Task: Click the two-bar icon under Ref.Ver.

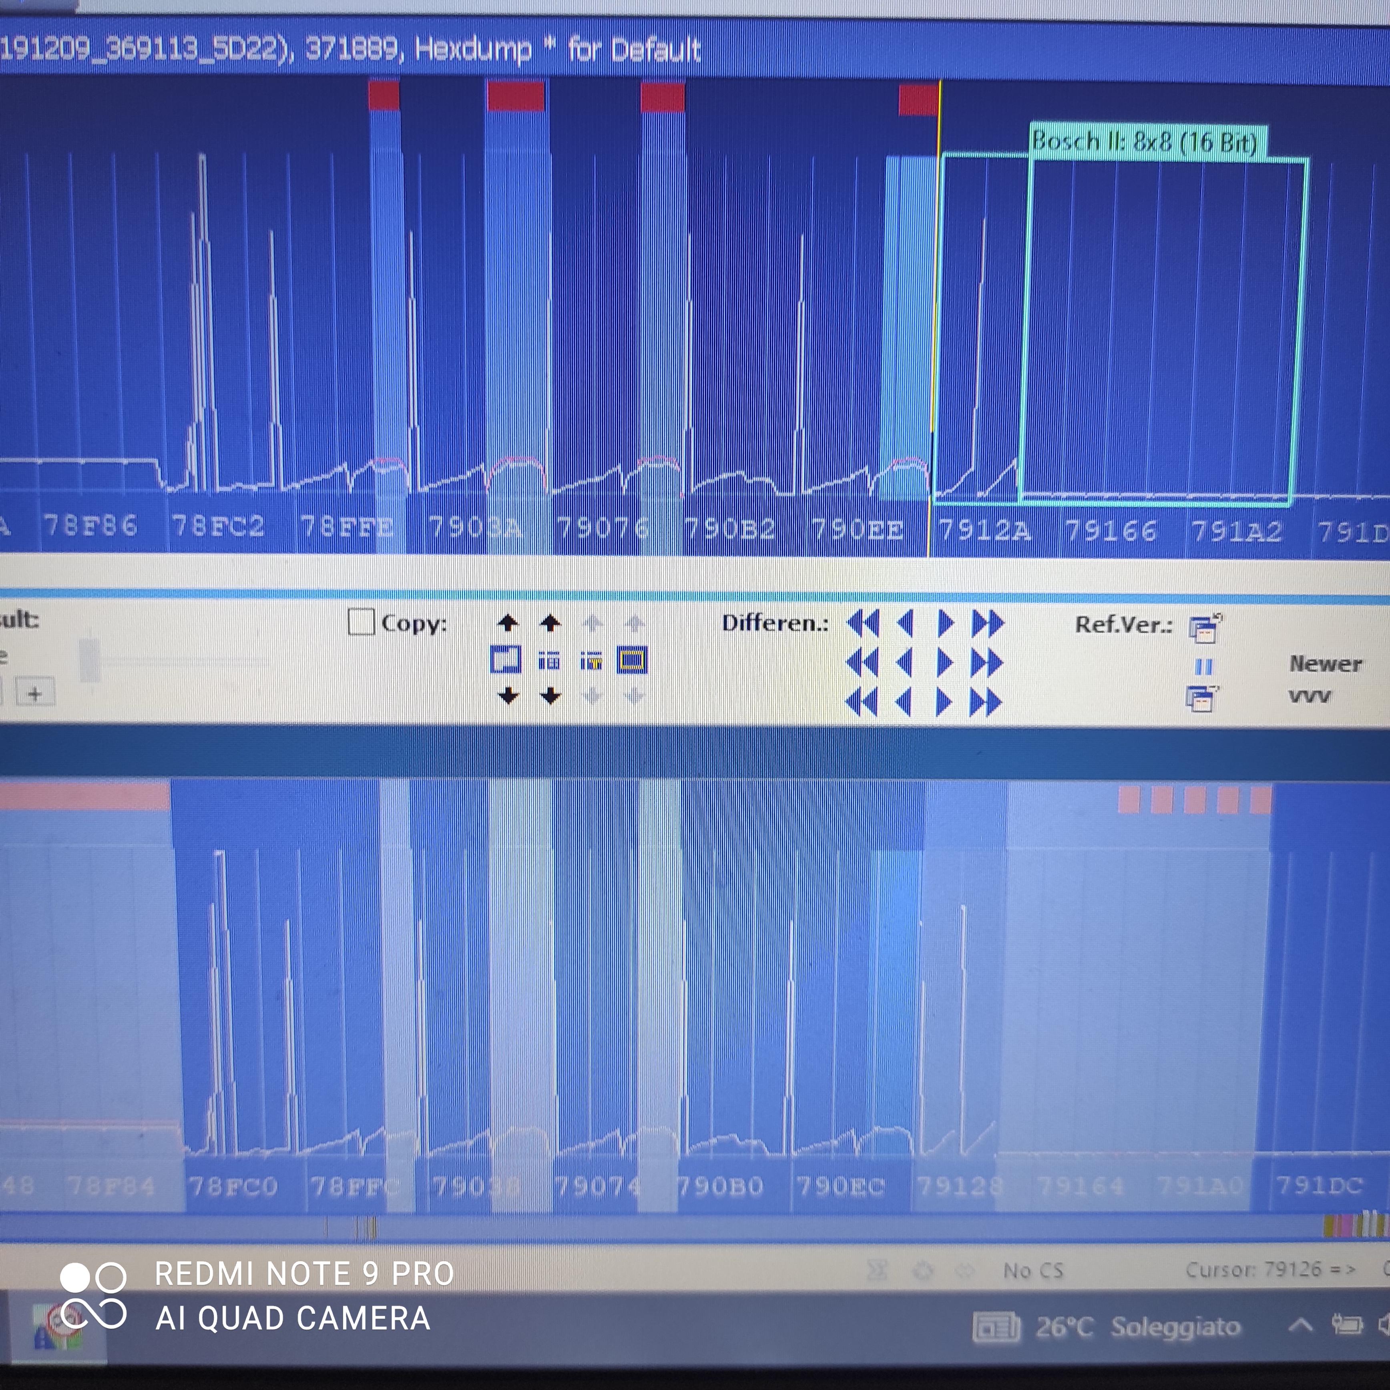Action: tap(1204, 667)
